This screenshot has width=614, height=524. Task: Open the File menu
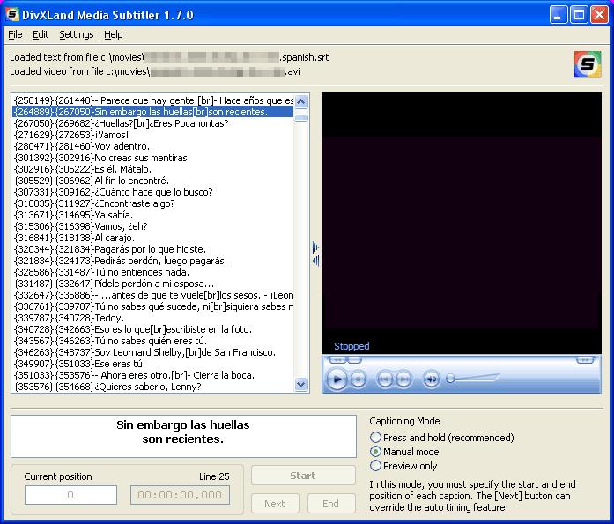click(x=15, y=35)
